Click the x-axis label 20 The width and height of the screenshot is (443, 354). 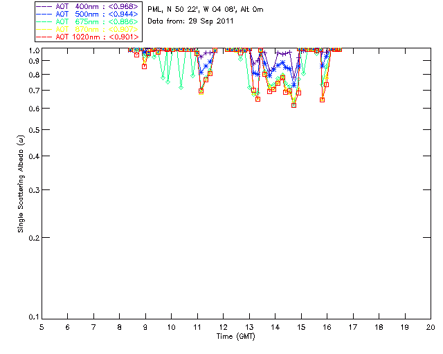431,328
